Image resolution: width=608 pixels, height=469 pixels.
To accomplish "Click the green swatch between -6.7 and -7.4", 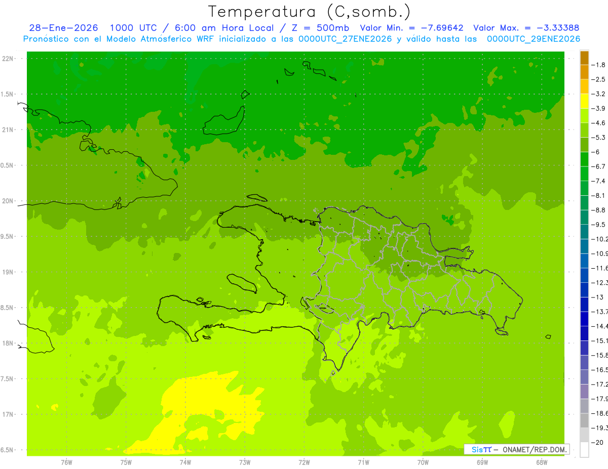I will pos(584,174).
